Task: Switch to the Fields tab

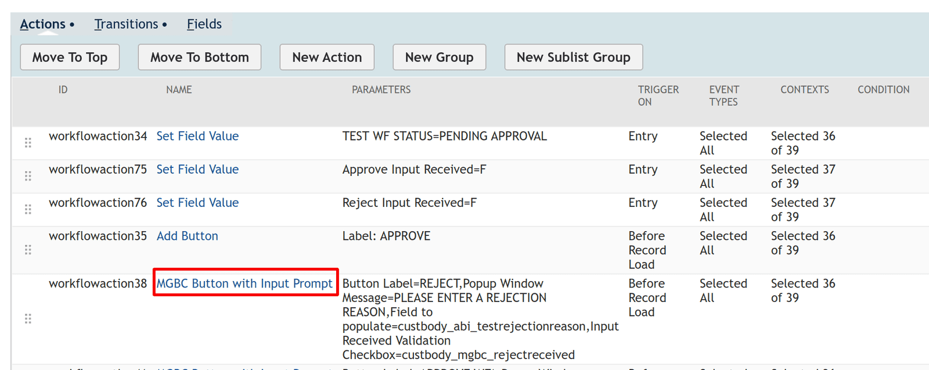Action: pyautogui.click(x=204, y=24)
